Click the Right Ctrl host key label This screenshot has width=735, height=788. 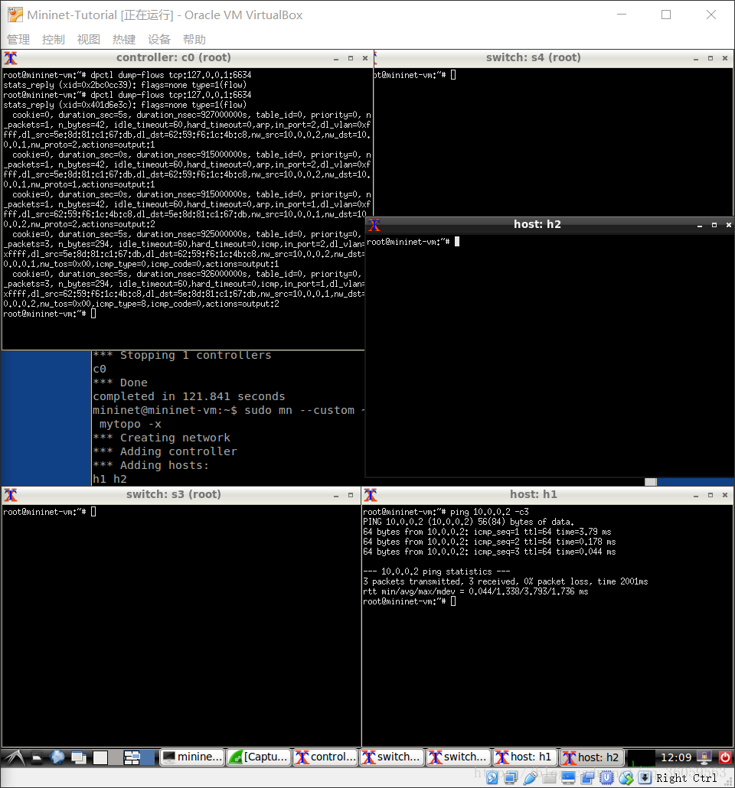click(686, 779)
